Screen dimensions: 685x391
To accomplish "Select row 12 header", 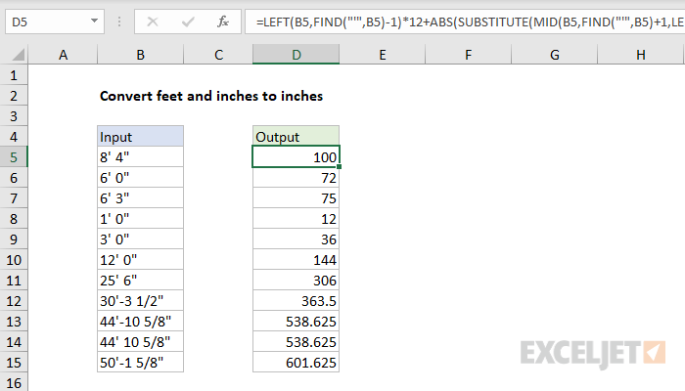I will pos(14,301).
